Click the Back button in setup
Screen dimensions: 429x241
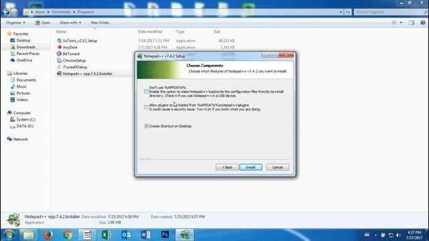(x=227, y=167)
